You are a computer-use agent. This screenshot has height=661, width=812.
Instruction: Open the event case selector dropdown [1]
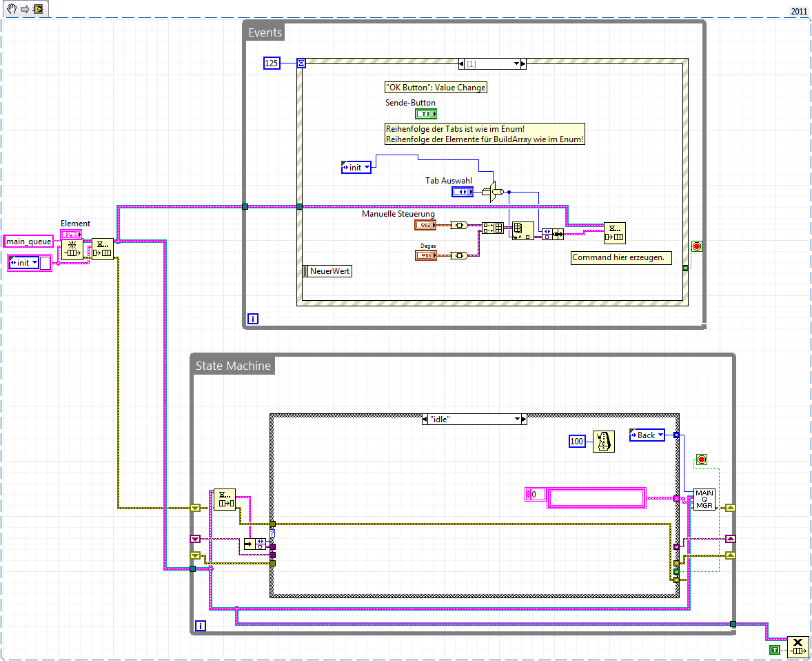(516, 63)
